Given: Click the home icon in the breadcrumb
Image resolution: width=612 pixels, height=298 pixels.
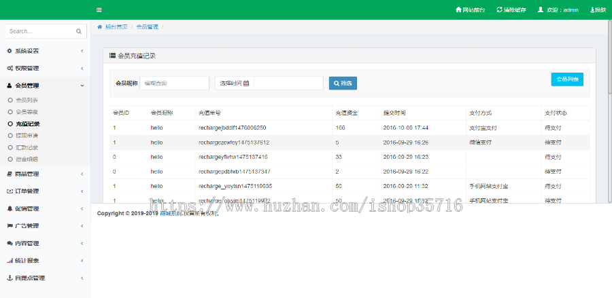Looking at the screenshot, I should (101, 26).
